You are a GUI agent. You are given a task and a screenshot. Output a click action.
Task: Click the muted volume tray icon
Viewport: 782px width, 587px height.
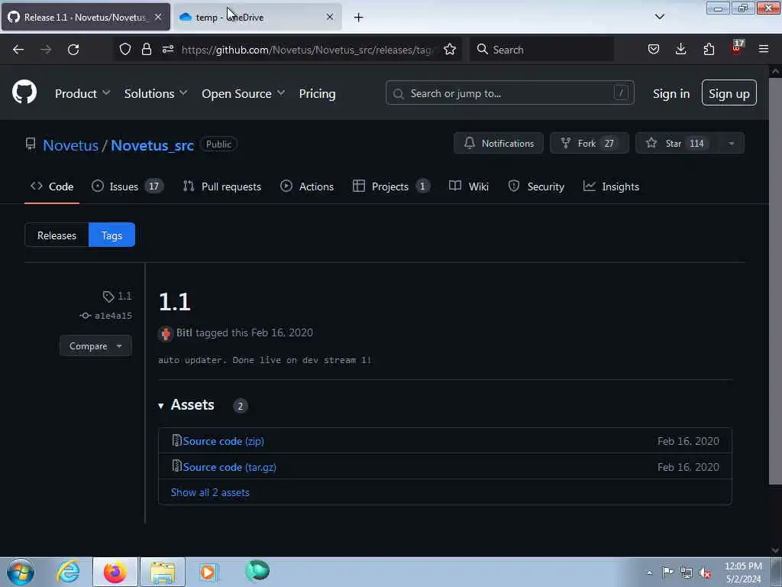pyautogui.click(x=705, y=573)
